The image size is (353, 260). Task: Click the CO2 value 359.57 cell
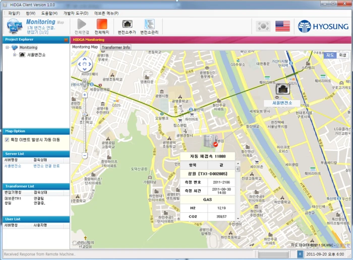pos(221,216)
